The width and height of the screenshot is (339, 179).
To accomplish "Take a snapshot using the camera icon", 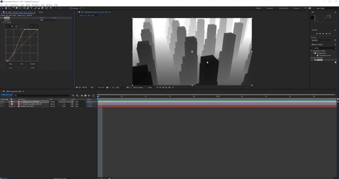I will (x=107, y=88).
